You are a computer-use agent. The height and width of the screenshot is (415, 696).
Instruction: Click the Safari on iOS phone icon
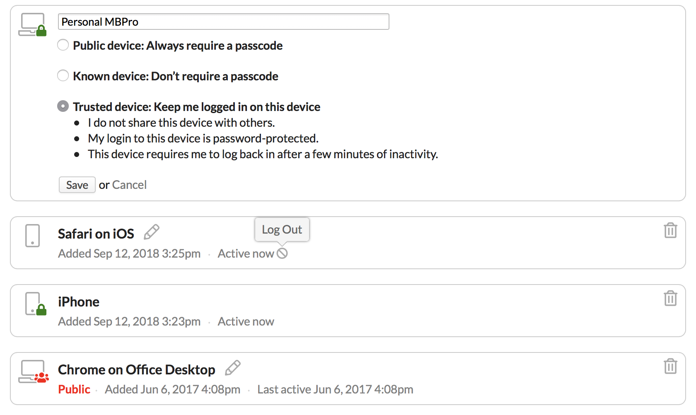tap(32, 236)
